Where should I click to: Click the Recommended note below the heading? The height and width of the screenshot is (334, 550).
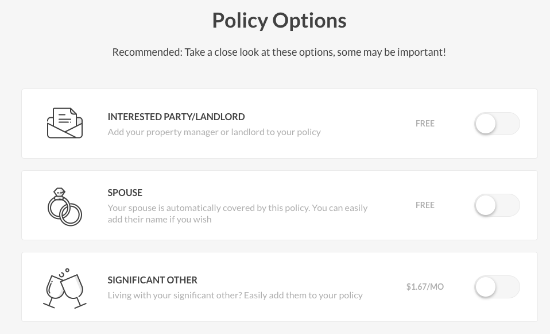coord(279,52)
